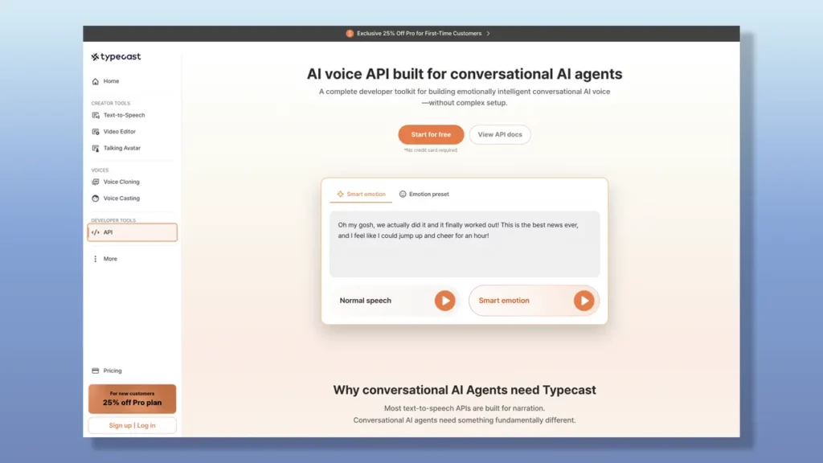Click the Start for free button

click(431, 134)
